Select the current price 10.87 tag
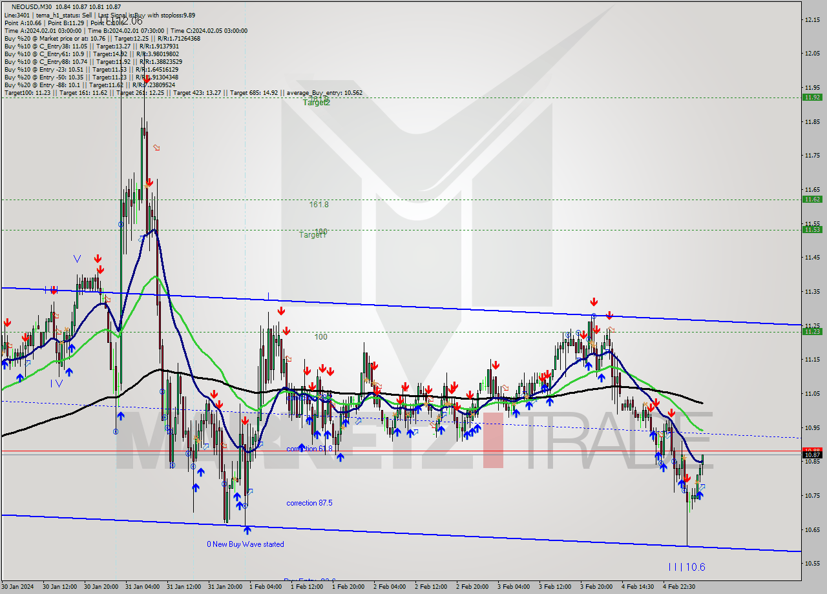The width and height of the screenshot is (827, 594). click(812, 455)
